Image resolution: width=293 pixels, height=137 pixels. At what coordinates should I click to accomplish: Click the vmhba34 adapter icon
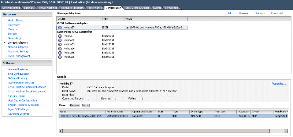click(60, 49)
